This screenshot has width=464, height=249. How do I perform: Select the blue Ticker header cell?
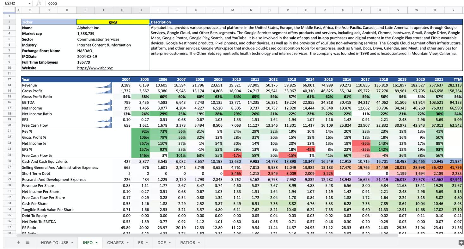coord(49,22)
